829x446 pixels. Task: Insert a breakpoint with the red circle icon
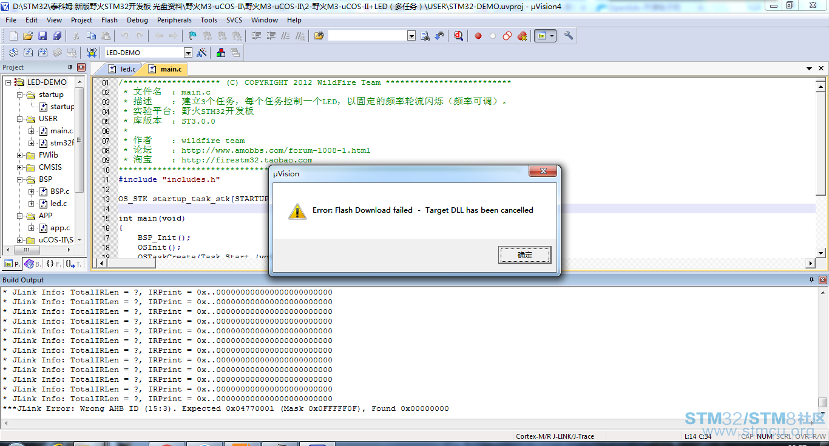click(478, 36)
